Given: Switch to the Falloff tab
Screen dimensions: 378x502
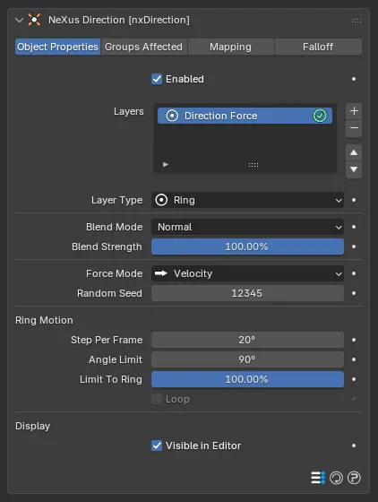Looking at the screenshot, I should (x=318, y=47).
